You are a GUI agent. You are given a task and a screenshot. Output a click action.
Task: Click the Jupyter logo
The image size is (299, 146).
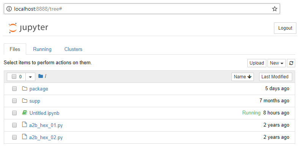(28, 28)
